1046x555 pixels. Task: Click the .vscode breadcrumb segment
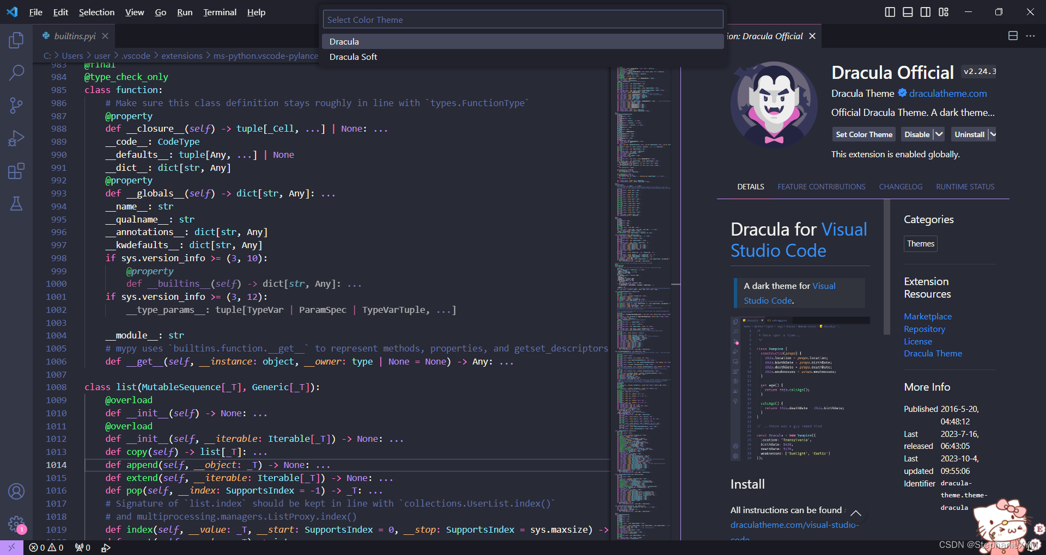[x=136, y=55]
